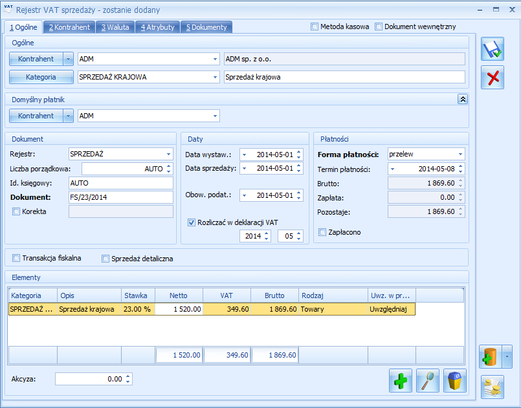Click the Id. księgowy AUTO field

pos(121,183)
